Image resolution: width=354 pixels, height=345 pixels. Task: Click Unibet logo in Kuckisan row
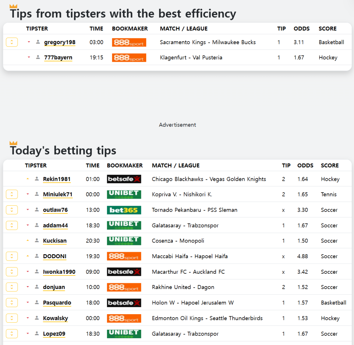pyautogui.click(x=124, y=241)
